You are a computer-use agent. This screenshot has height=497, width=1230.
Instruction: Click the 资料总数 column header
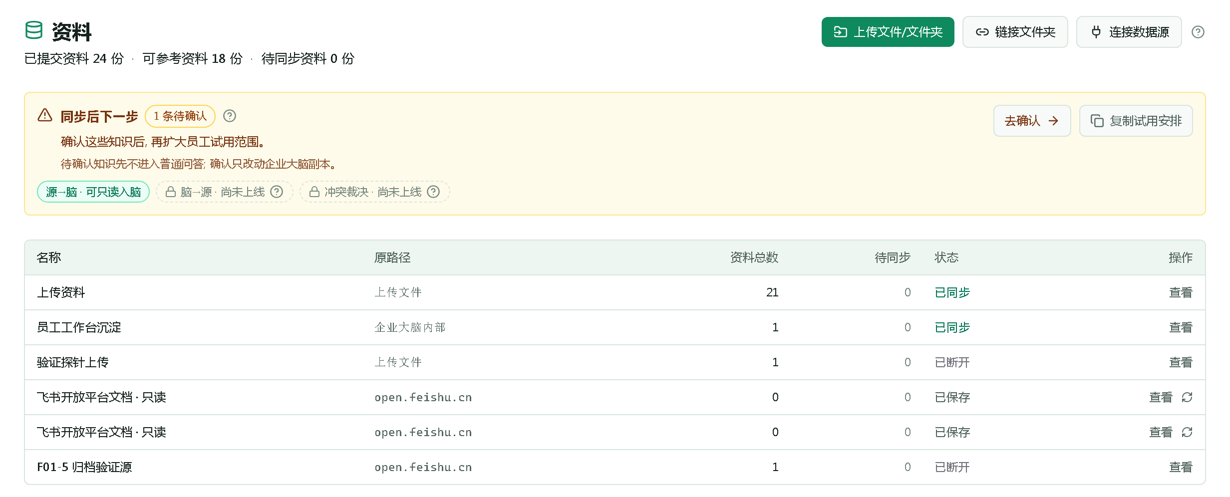pos(754,257)
